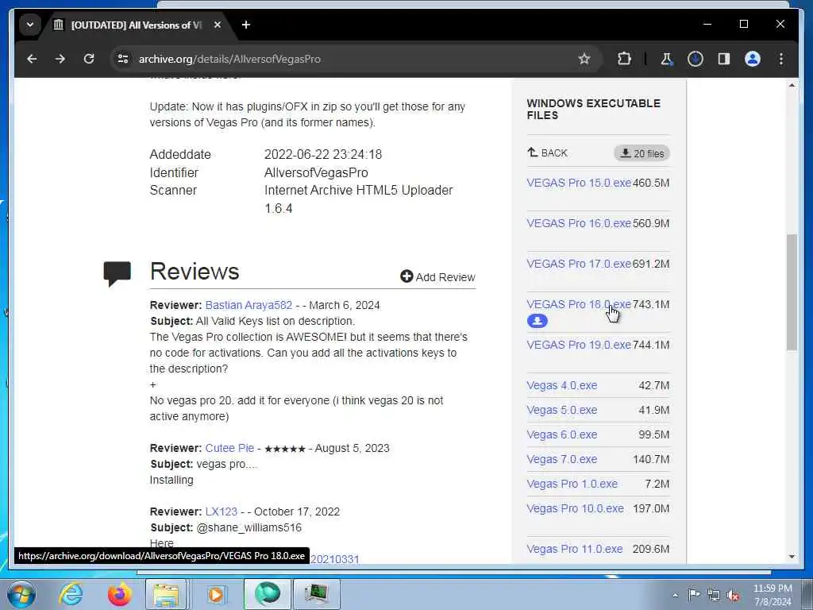
Task: Click the 460.5M file size text
Action: (651, 183)
